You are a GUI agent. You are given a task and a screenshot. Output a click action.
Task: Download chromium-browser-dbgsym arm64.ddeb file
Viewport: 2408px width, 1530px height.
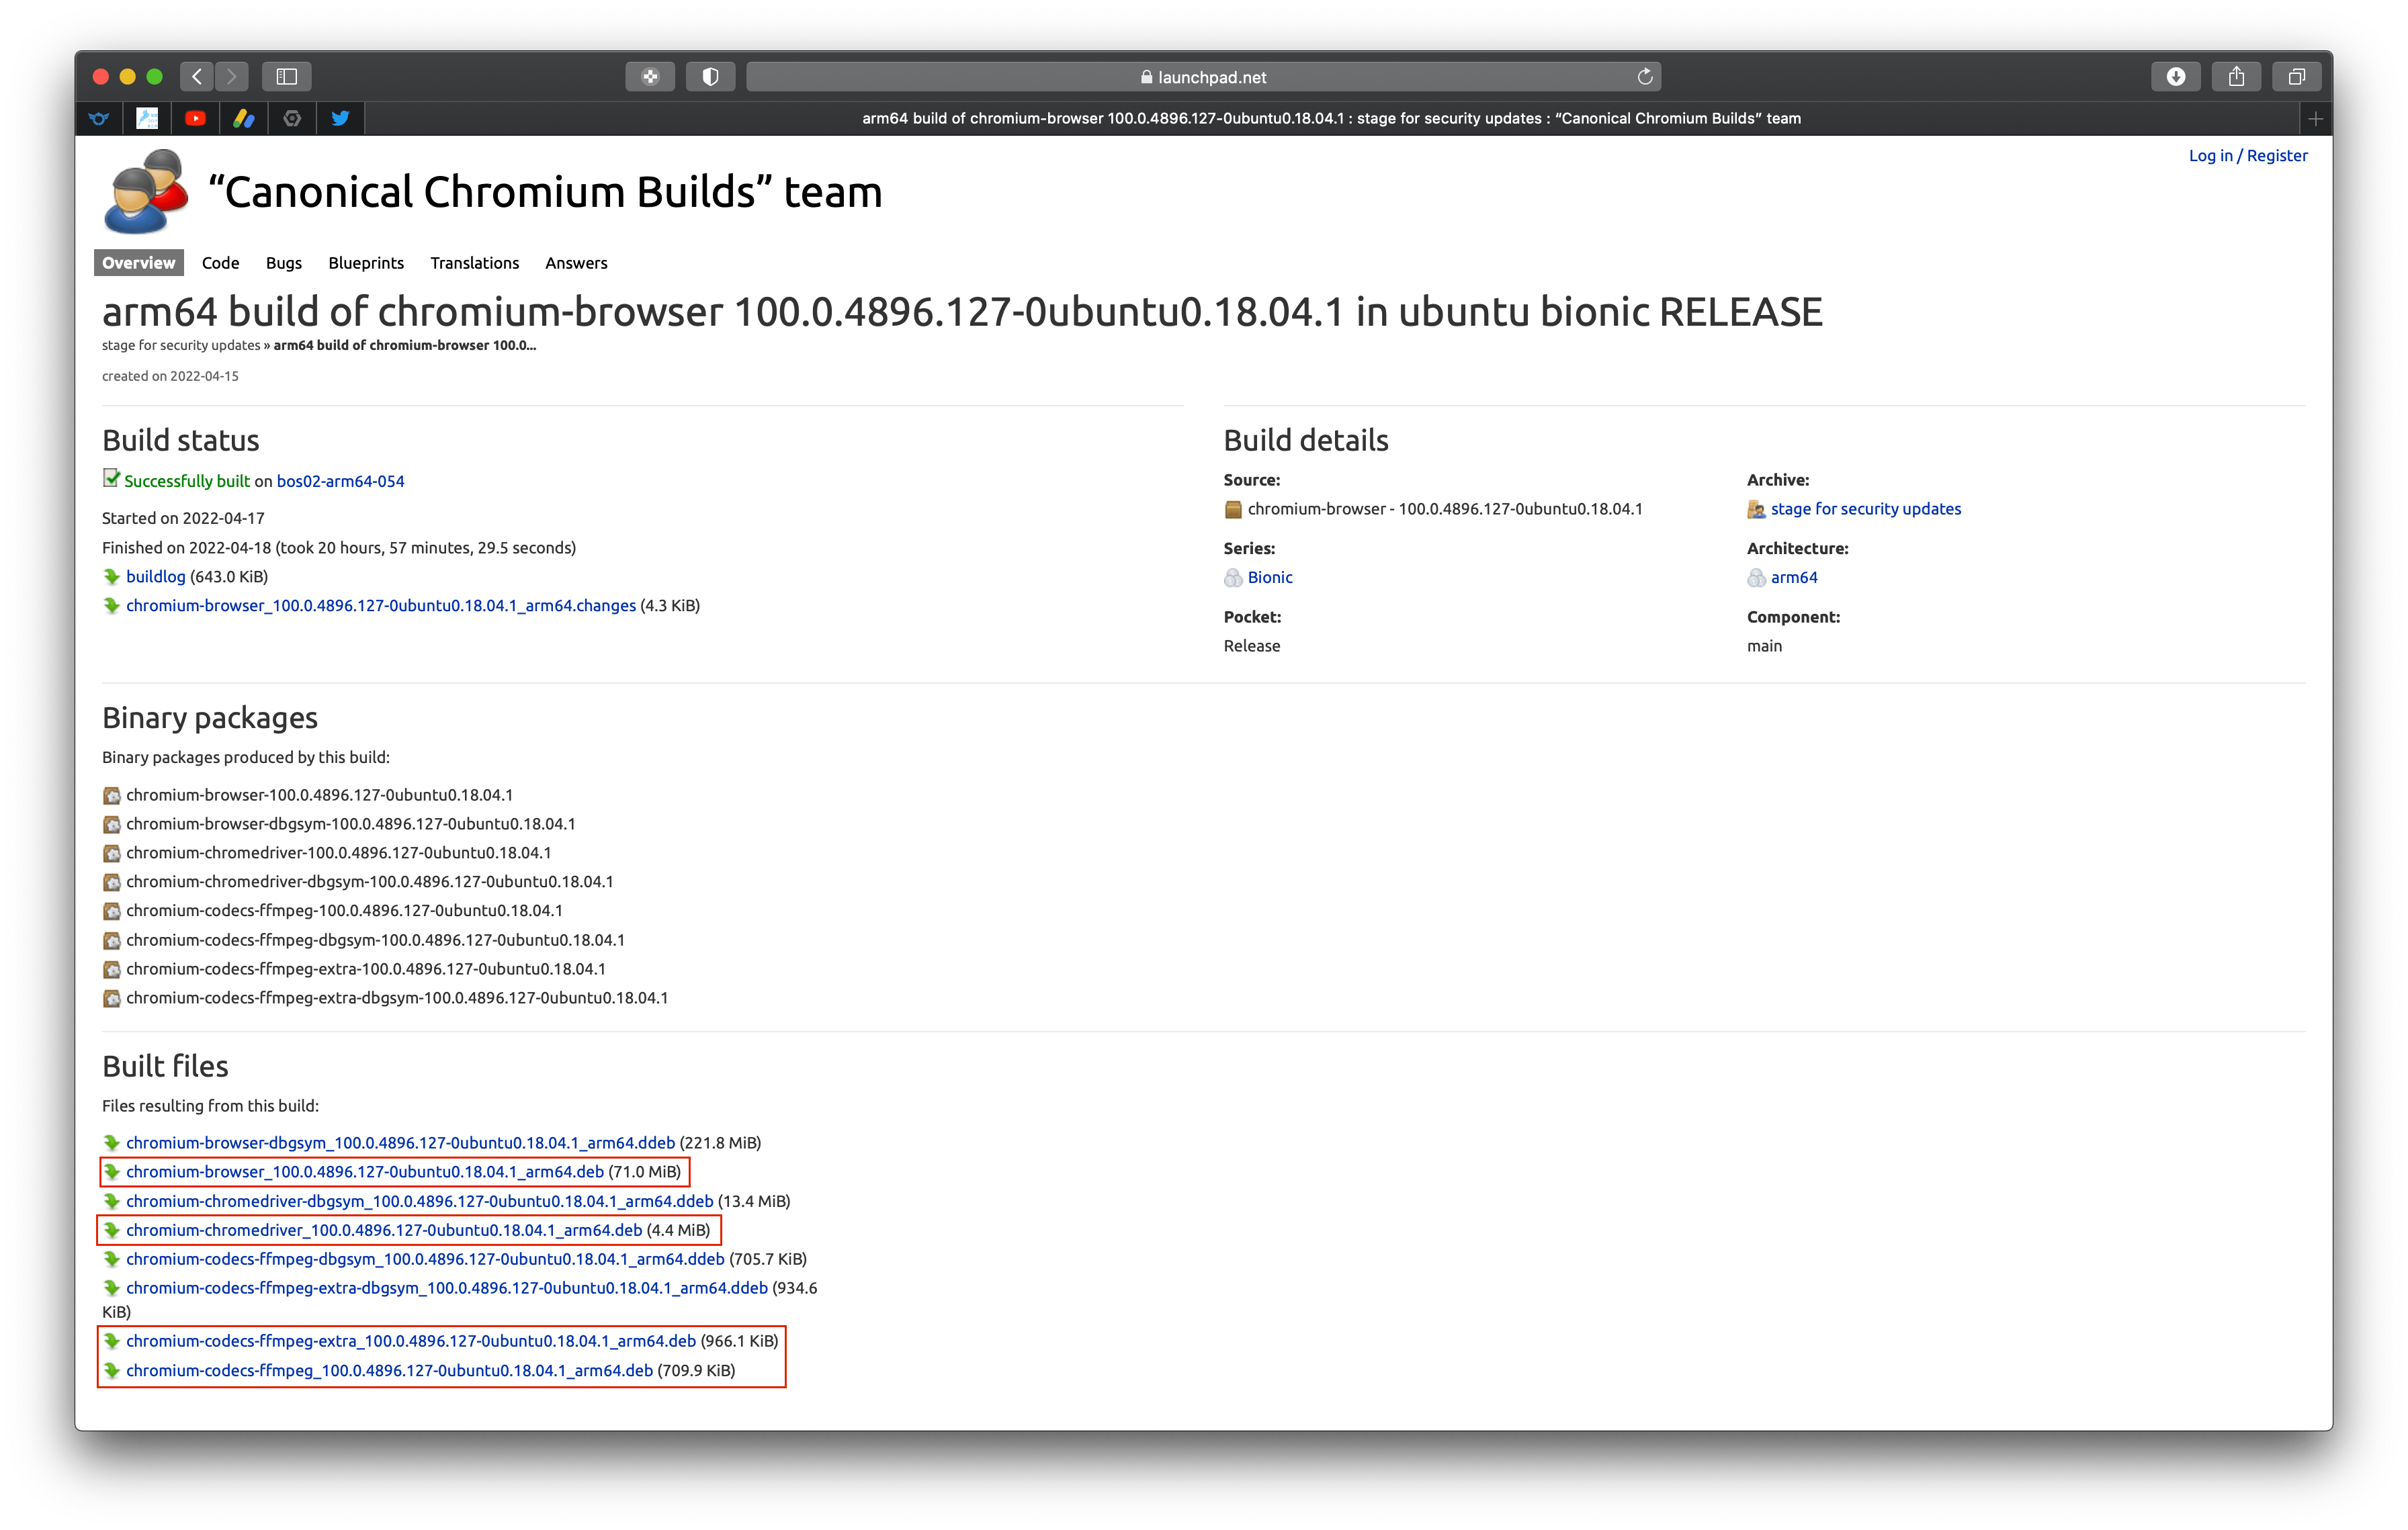pos(400,1142)
